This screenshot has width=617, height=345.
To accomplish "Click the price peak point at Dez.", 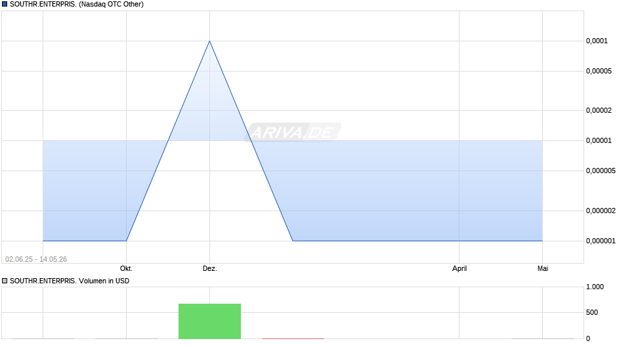I will [x=210, y=41].
